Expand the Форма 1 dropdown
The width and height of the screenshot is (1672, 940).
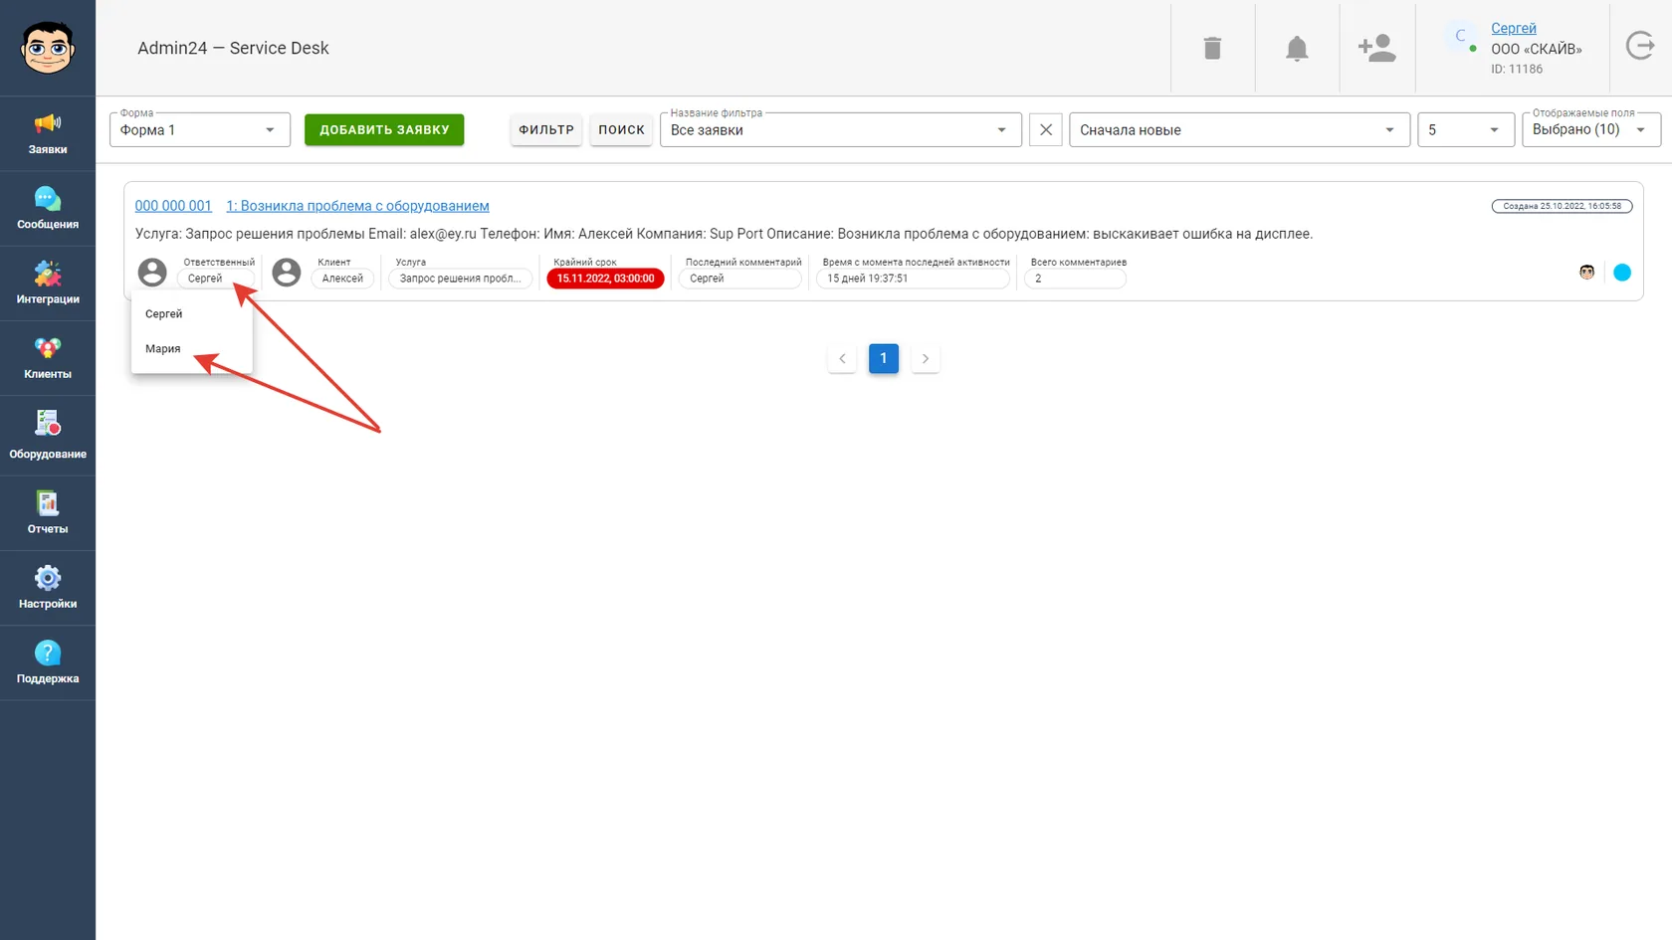(200, 129)
